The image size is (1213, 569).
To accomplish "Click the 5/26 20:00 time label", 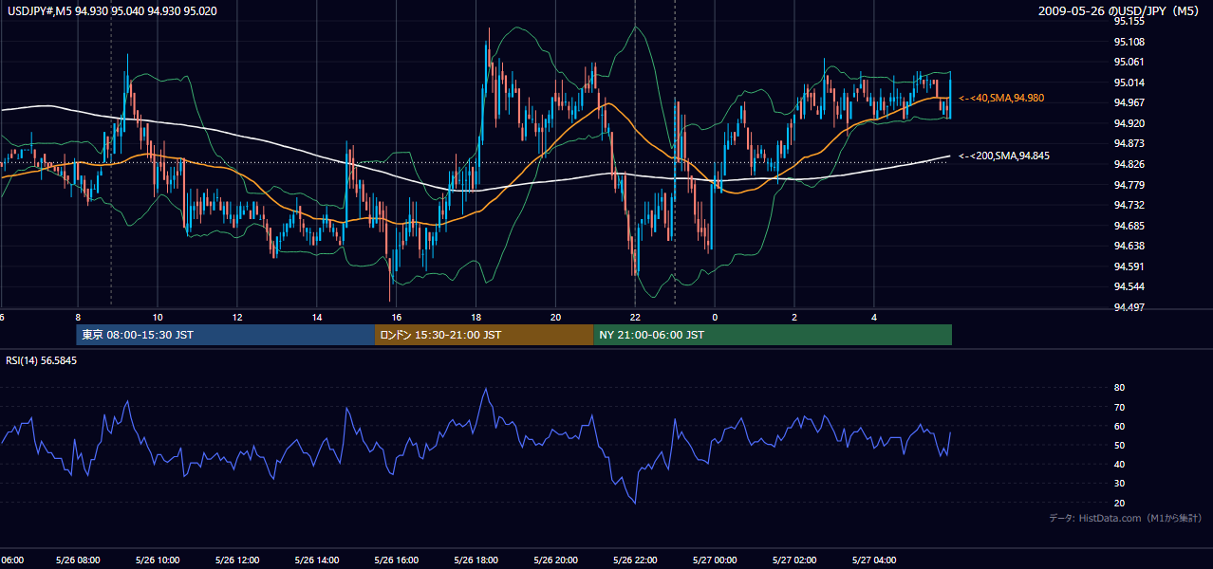I will point(556,560).
